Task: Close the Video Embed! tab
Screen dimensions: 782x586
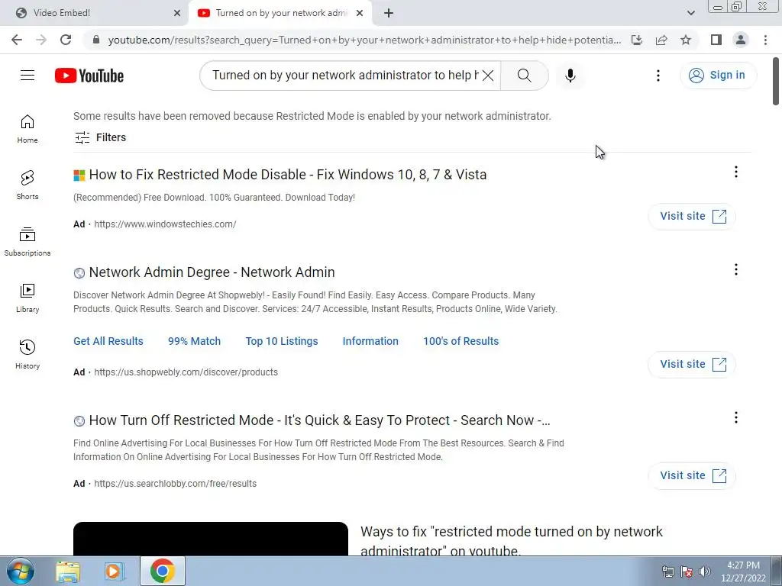Action: (x=177, y=13)
